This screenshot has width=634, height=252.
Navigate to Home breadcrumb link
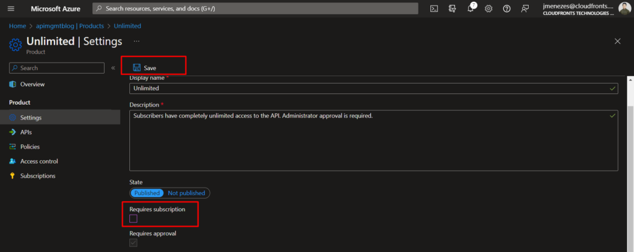point(17,26)
